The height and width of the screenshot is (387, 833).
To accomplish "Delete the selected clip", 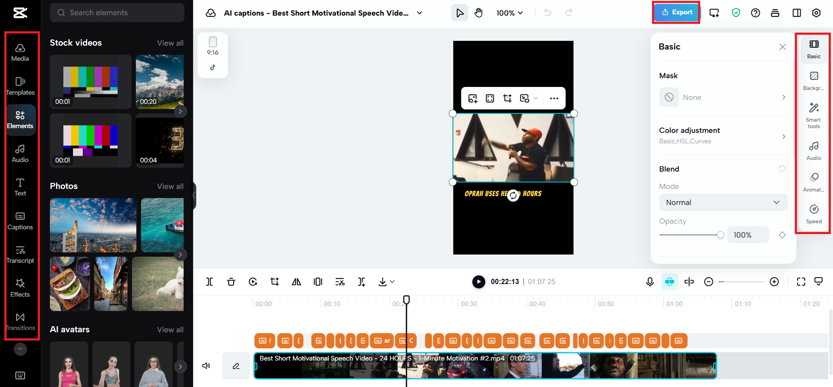I will point(231,282).
